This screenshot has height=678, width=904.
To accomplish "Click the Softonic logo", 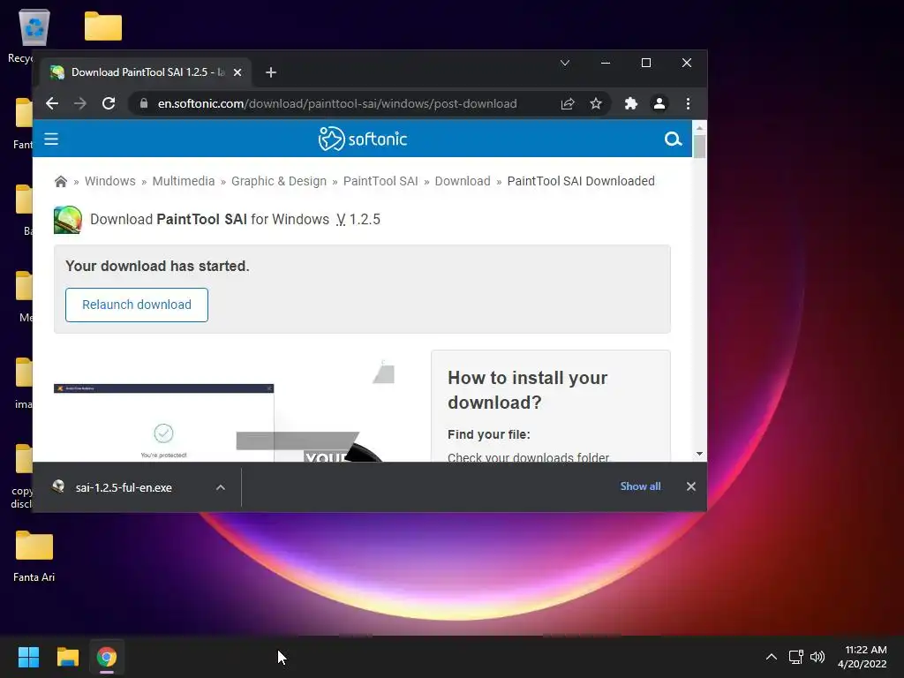I will 363,139.
